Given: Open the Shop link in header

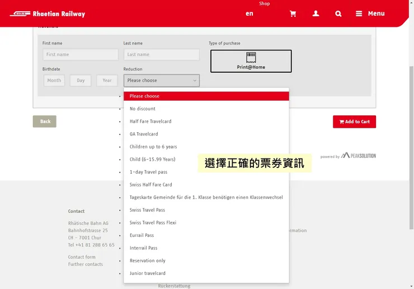Looking at the screenshot, I should tap(264, 3).
